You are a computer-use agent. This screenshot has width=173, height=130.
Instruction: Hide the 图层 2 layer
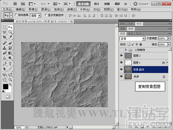[x=121, y=56]
